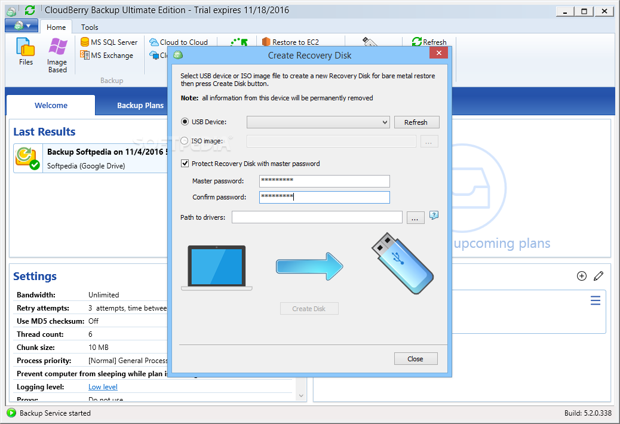This screenshot has height=424, width=620.
Task: Click the Backup Softpedia result entry
Action: pyautogui.click(x=91, y=158)
